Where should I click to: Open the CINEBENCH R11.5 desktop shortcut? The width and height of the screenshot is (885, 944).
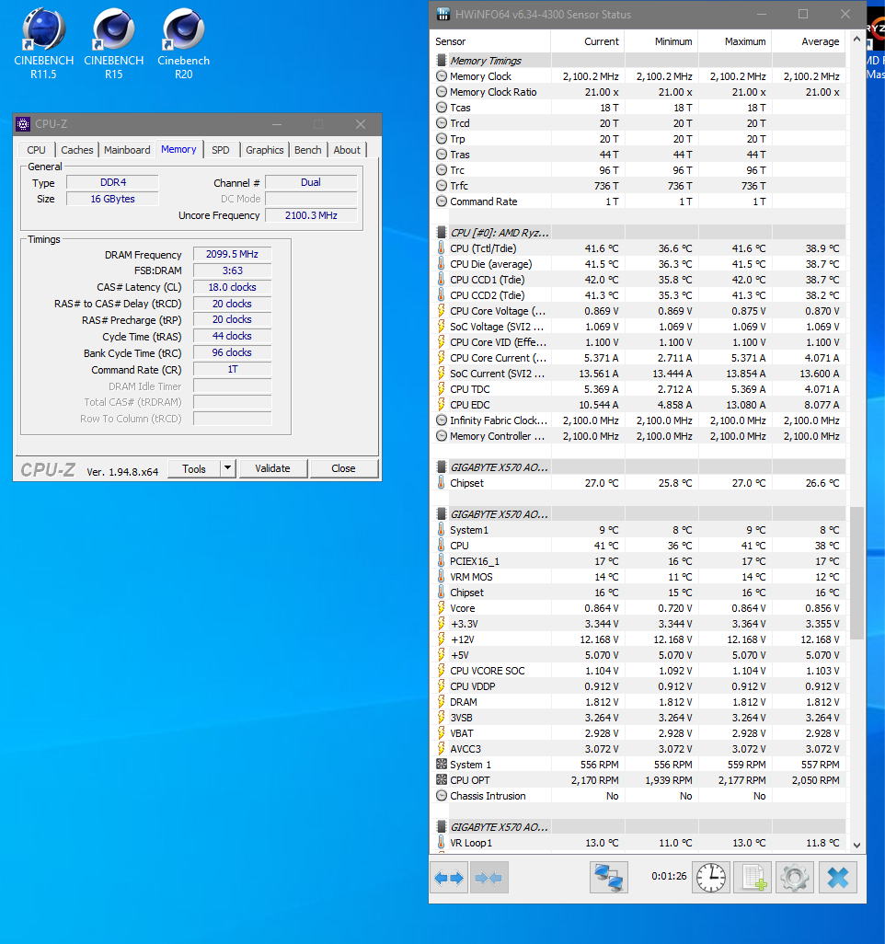click(x=43, y=43)
